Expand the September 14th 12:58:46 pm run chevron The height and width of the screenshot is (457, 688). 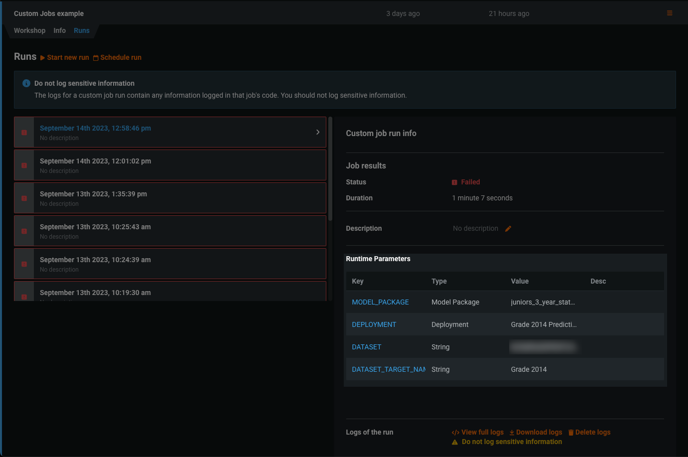click(318, 132)
